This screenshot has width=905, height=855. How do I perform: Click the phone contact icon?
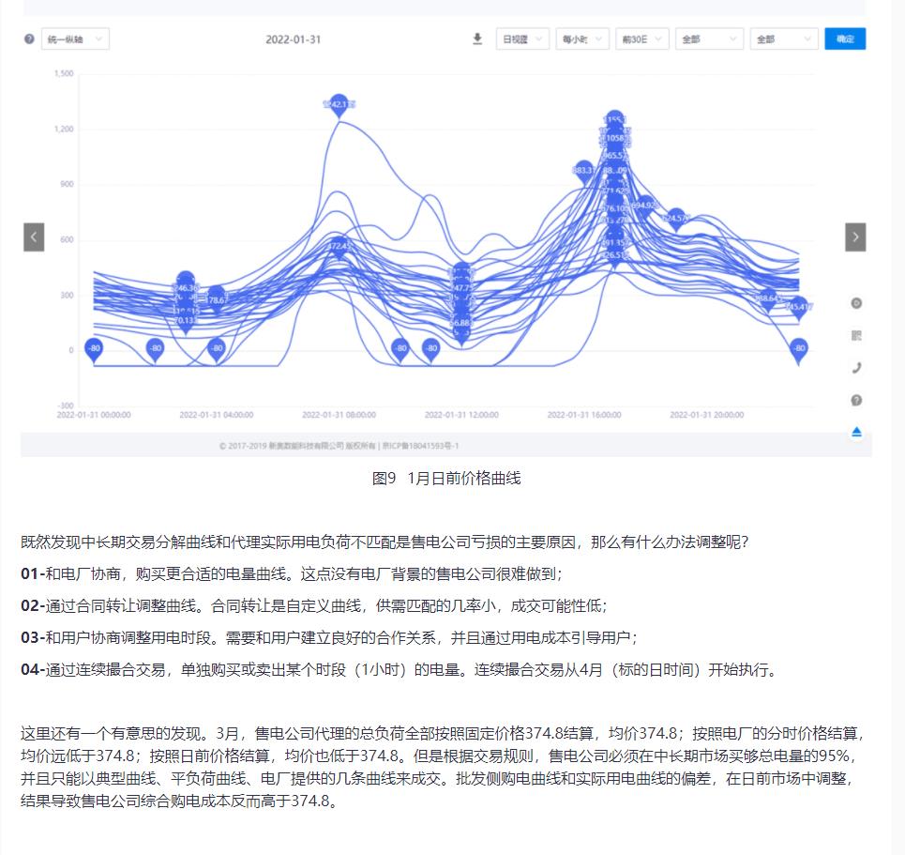(856, 368)
